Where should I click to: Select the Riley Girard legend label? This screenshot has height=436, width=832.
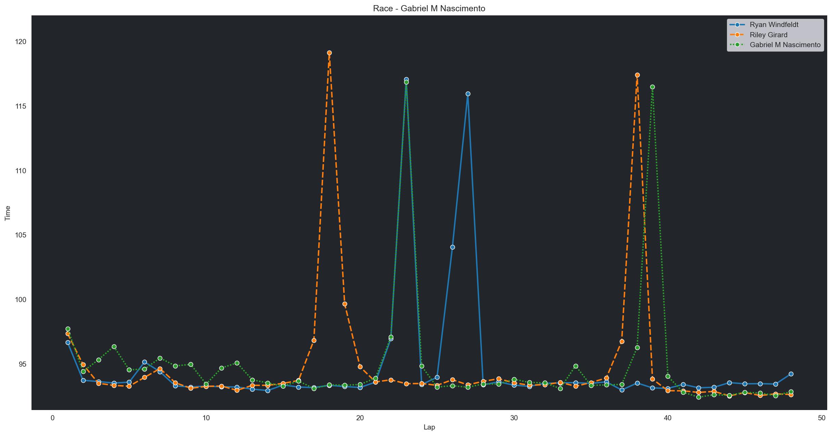[x=768, y=35]
